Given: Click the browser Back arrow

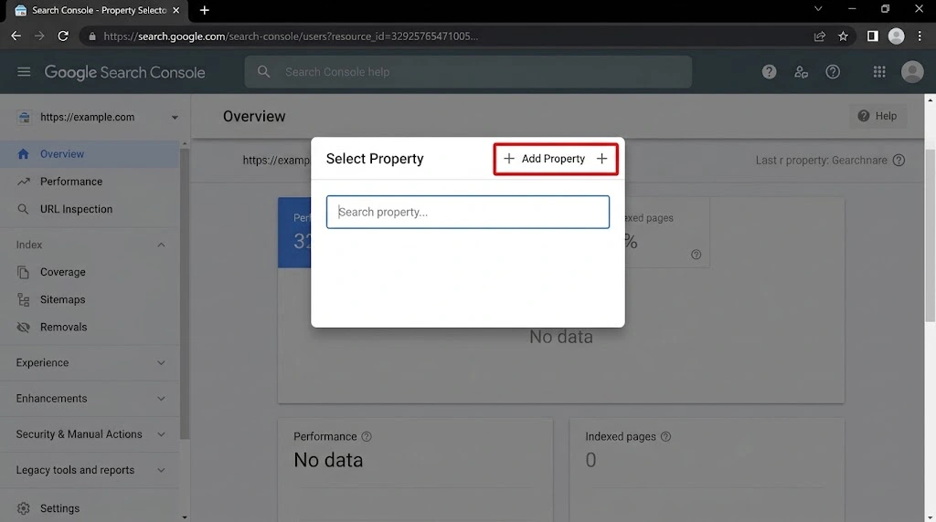Looking at the screenshot, I should pos(16,37).
